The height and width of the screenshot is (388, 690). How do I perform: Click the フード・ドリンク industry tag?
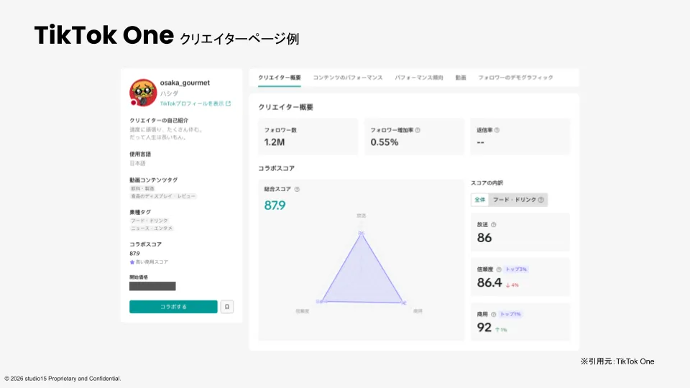point(149,221)
